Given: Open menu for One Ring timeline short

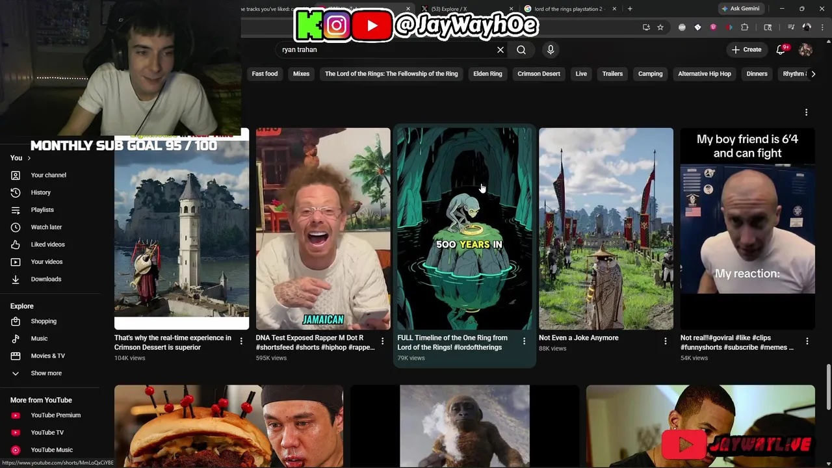Looking at the screenshot, I should tap(524, 341).
